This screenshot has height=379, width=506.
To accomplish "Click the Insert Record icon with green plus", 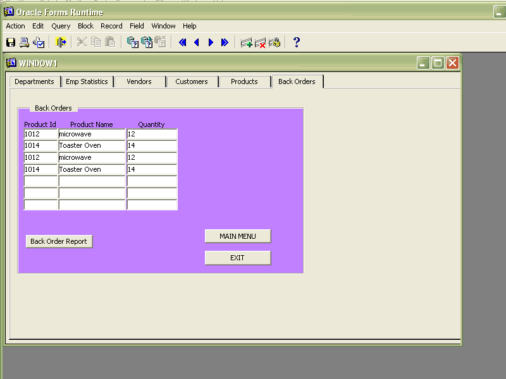I will pyautogui.click(x=246, y=42).
